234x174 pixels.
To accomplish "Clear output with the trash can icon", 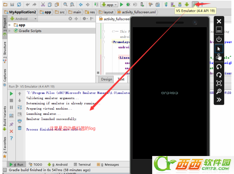I will [x=20, y=128].
